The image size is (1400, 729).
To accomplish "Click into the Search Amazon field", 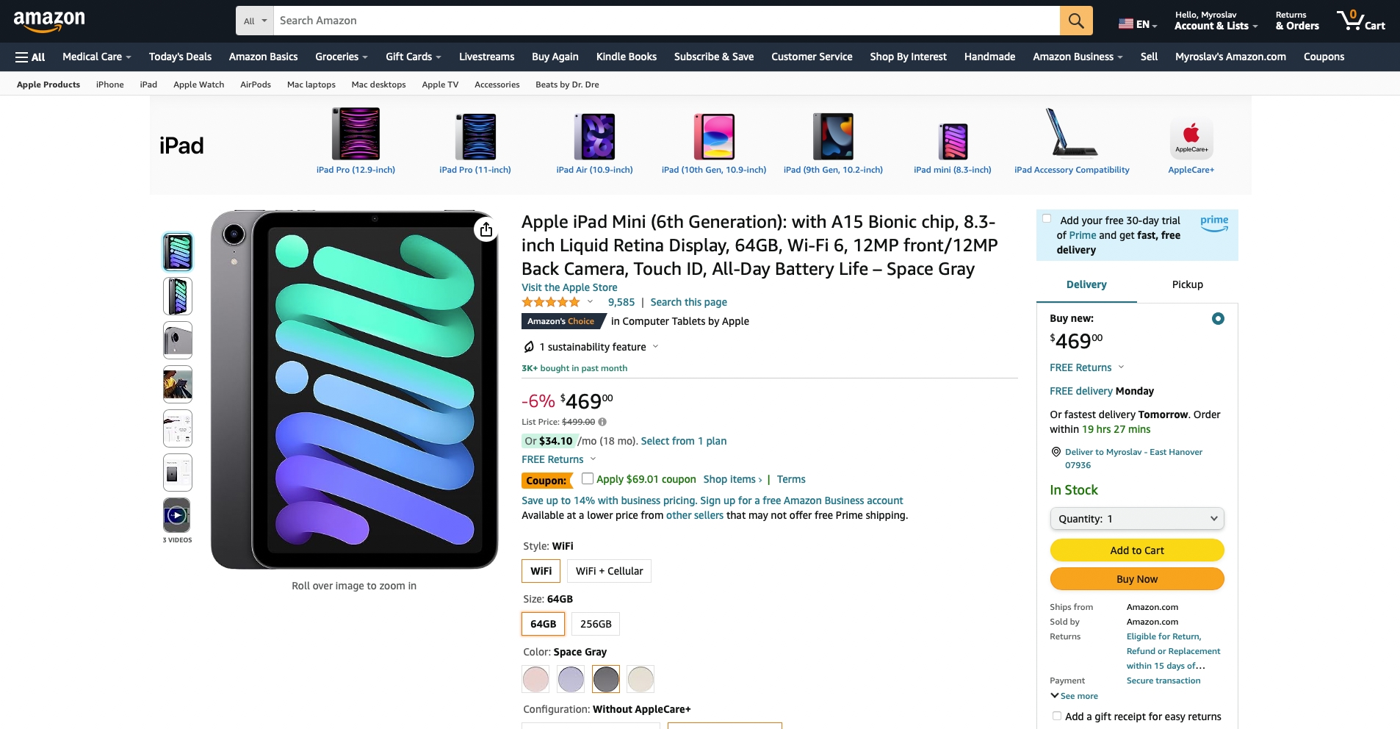I will click(x=666, y=21).
